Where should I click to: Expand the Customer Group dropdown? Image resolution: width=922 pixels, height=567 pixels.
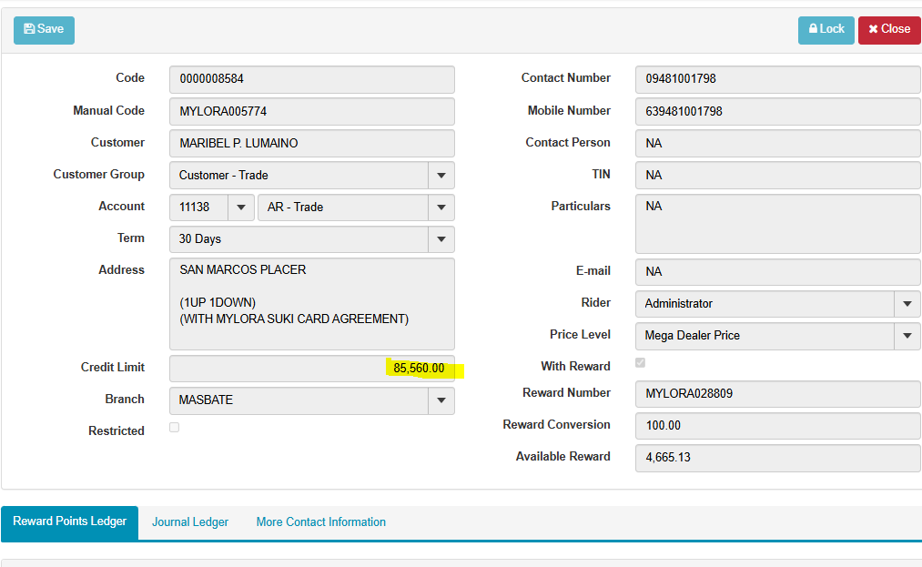click(441, 176)
